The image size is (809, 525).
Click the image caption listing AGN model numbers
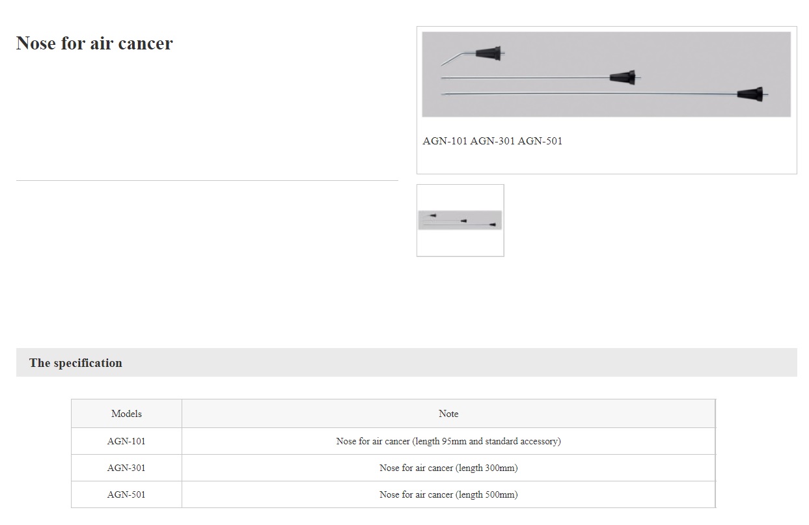point(492,141)
